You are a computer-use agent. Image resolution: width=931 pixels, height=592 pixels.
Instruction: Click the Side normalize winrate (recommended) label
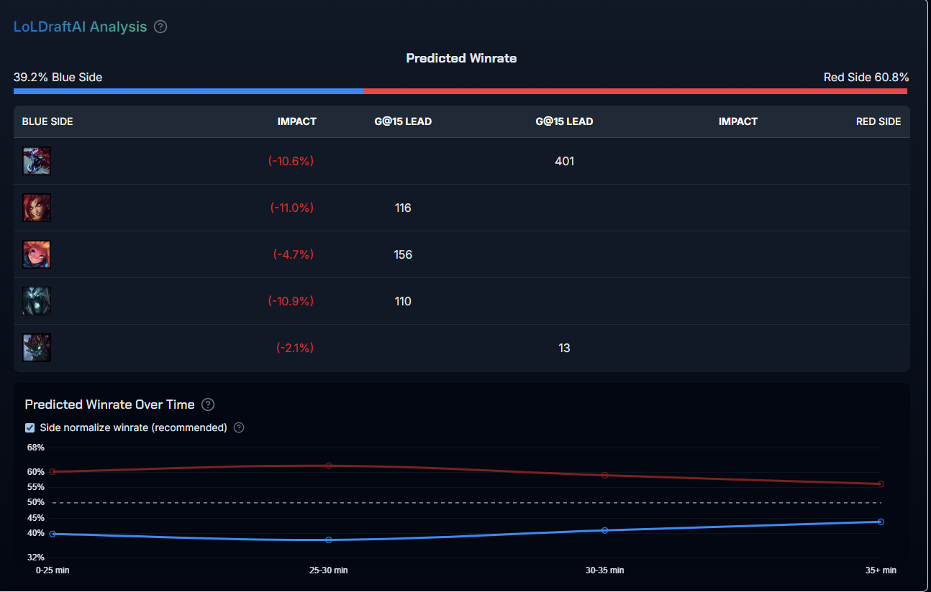pyautogui.click(x=133, y=427)
